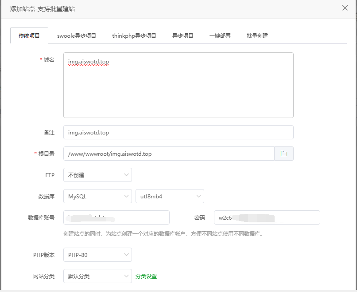This screenshot has width=357, height=292.
Task: Expand the FTP 不创建 dropdown
Action: click(97, 175)
